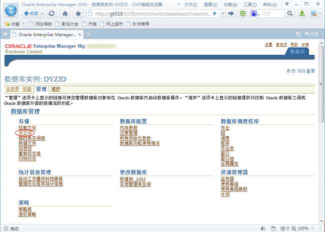Screen dimensions: 325x232
Task: Click the 帮助 link in page header
Action: point(294,45)
